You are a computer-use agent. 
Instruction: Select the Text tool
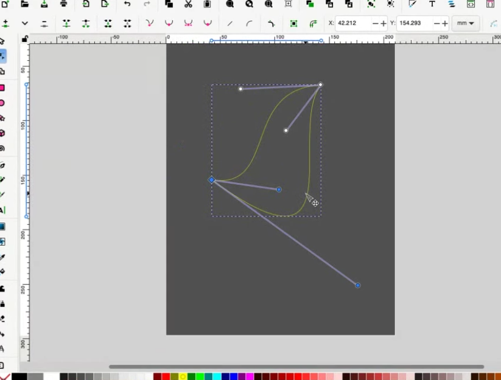pyautogui.click(x=2, y=210)
